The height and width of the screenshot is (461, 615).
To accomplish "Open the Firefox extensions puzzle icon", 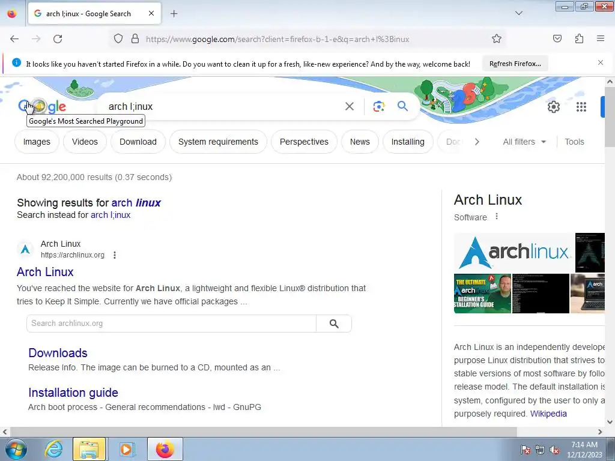I will tap(579, 38).
